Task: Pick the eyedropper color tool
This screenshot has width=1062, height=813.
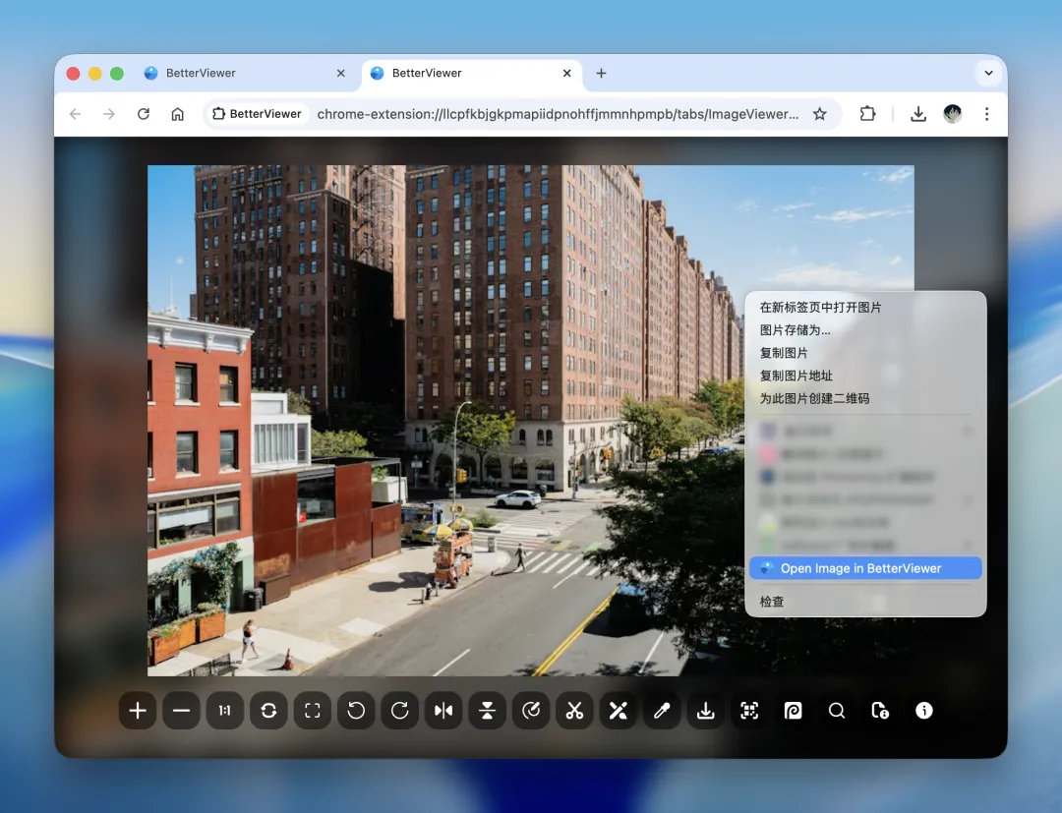Action: (x=662, y=710)
